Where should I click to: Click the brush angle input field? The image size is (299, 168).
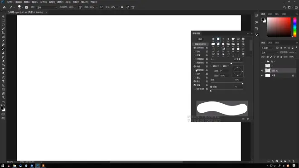[x=224, y=71]
